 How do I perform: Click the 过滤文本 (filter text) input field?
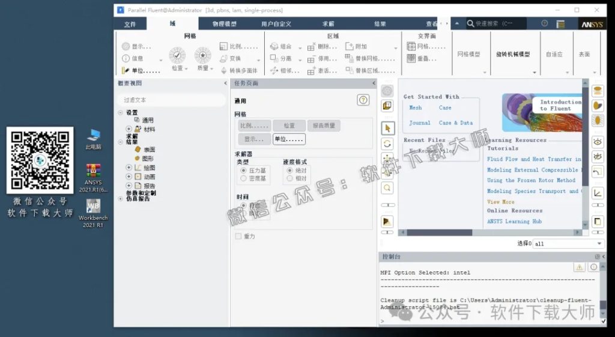[x=172, y=100]
